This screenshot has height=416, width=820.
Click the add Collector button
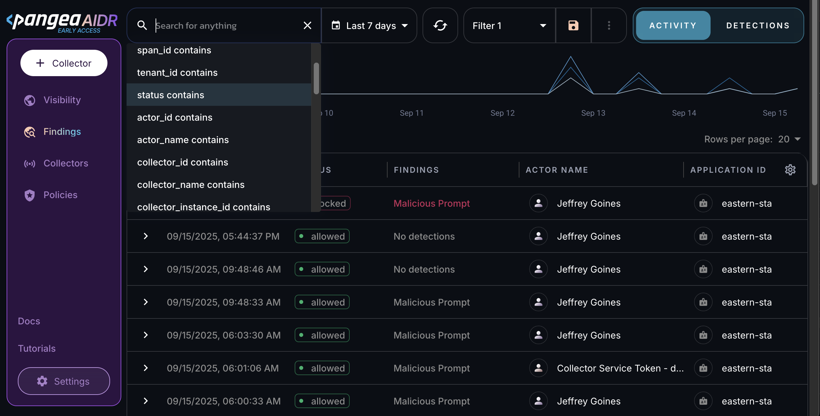pyautogui.click(x=64, y=63)
